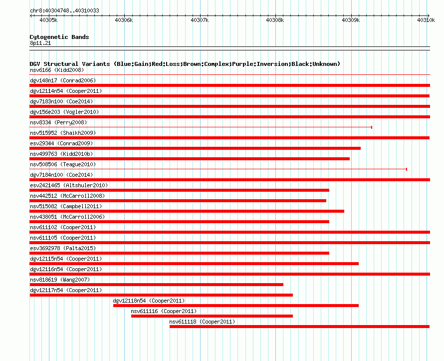Select dgv12115n54 (Cooper2011) variant

[66, 259]
